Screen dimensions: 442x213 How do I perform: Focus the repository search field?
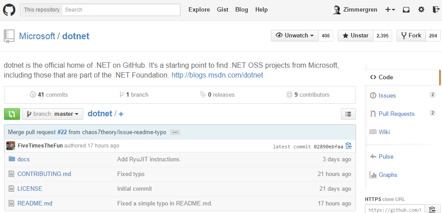[121, 10]
